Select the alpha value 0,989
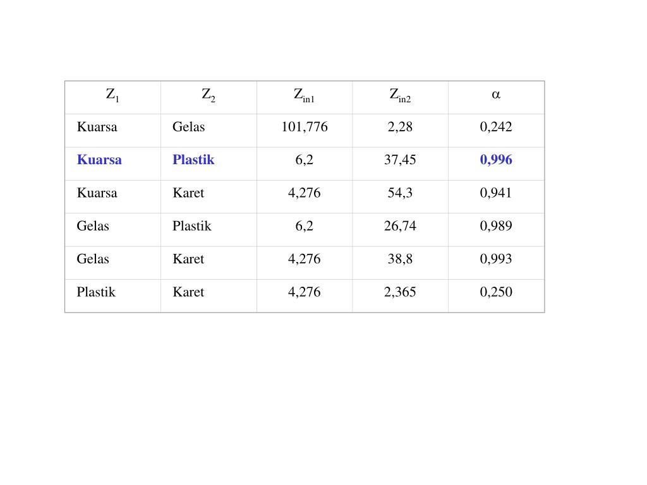 pos(496,225)
